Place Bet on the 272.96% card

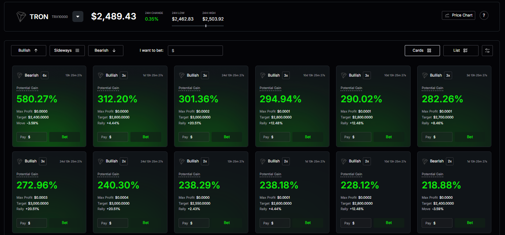point(65,223)
